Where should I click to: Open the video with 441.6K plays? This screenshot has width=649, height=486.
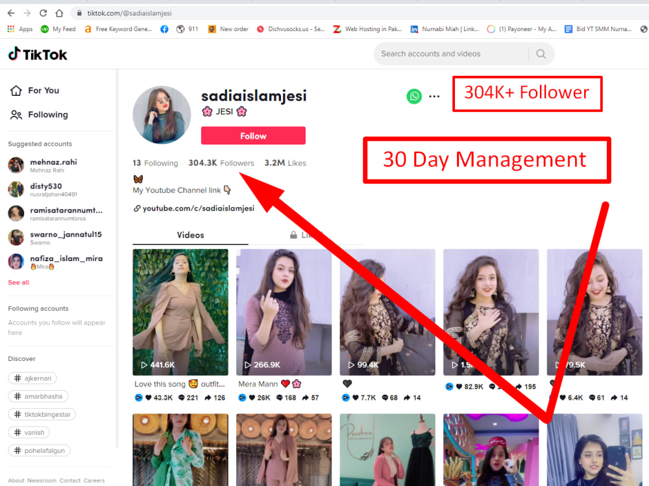point(180,312)
